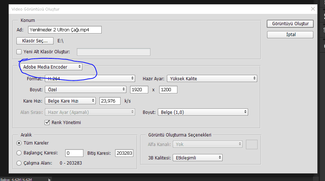
Task: Close the Video Görüntüsü Oluştur dialog
Action: (313, 9)
